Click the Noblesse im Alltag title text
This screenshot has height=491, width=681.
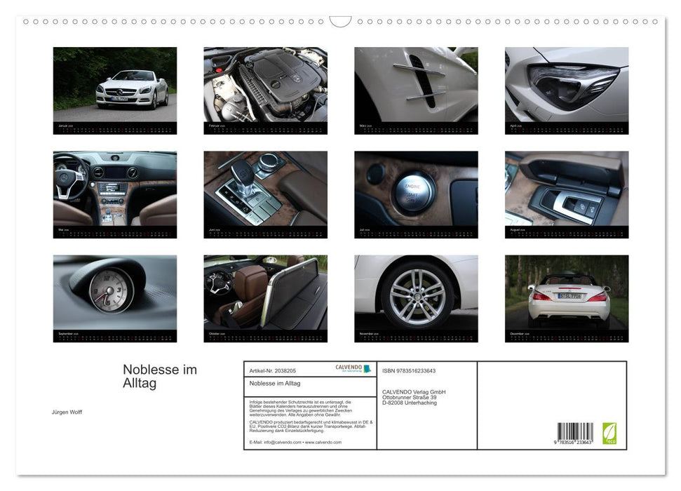(x=159, y=377)
